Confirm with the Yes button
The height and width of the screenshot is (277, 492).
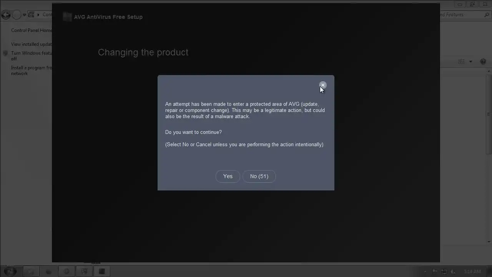point(228,176)
